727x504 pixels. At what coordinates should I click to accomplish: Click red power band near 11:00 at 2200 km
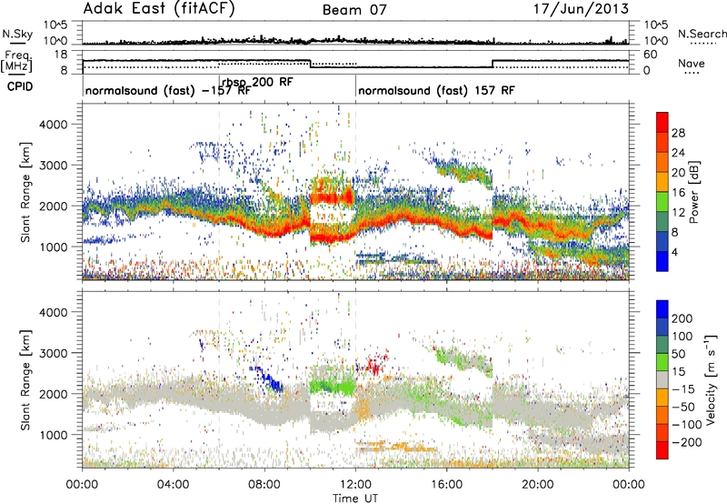(x=331, y=198)
